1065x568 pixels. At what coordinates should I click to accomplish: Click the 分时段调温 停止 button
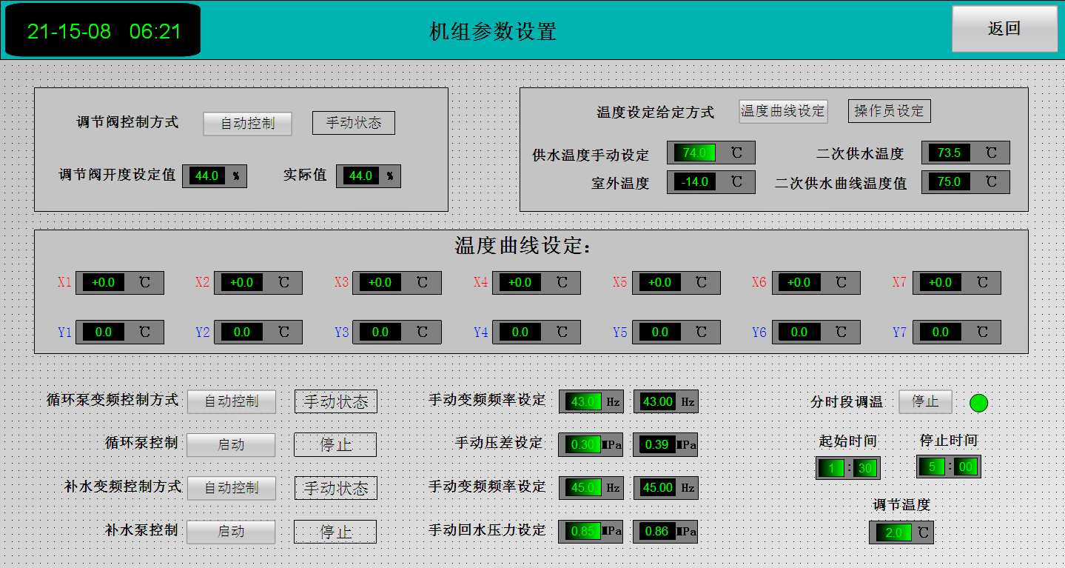[925, 401]
